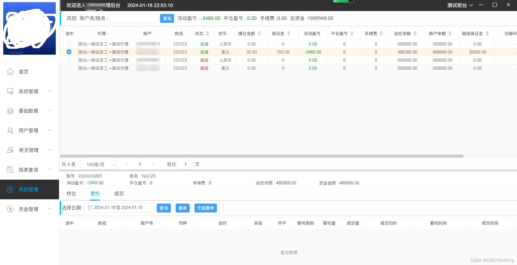Open 首页 in the sidebar
The height and width of the screenshot is (265, 517).
coord(29,72)
